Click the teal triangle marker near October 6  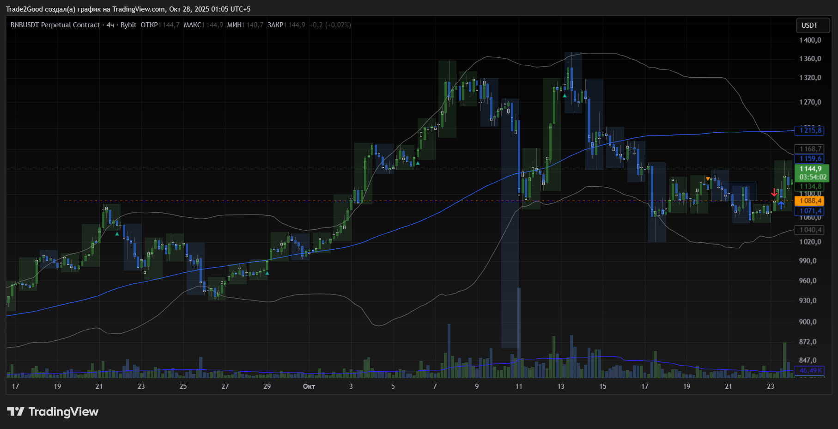pos(418,163)
